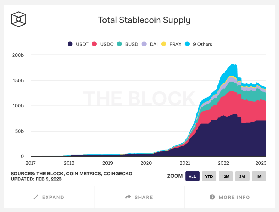Switch to the 12M zoom range
The height and width of the screenshot is (212, 279).
[x=226, y=176]
